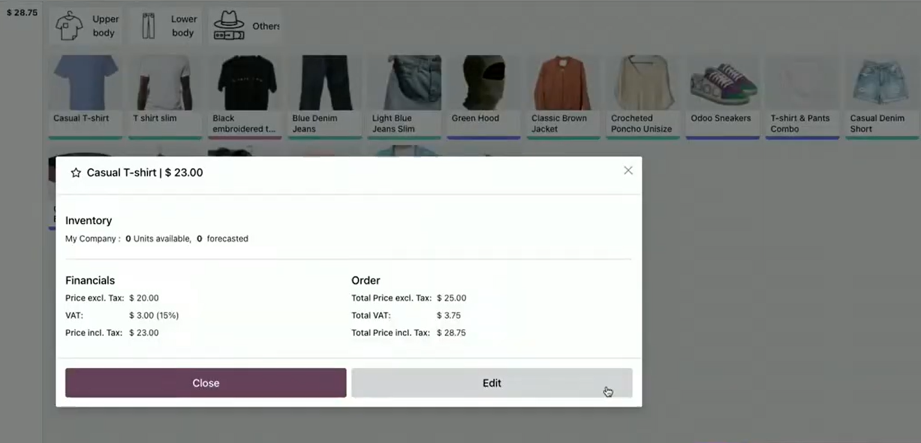Click the shirt icon in Upper body
Image resolution: width=921 pixels, height=443 pixels.
click(69, 26)
